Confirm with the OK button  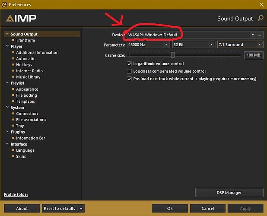pyautogui.click(x=170, y=208)
